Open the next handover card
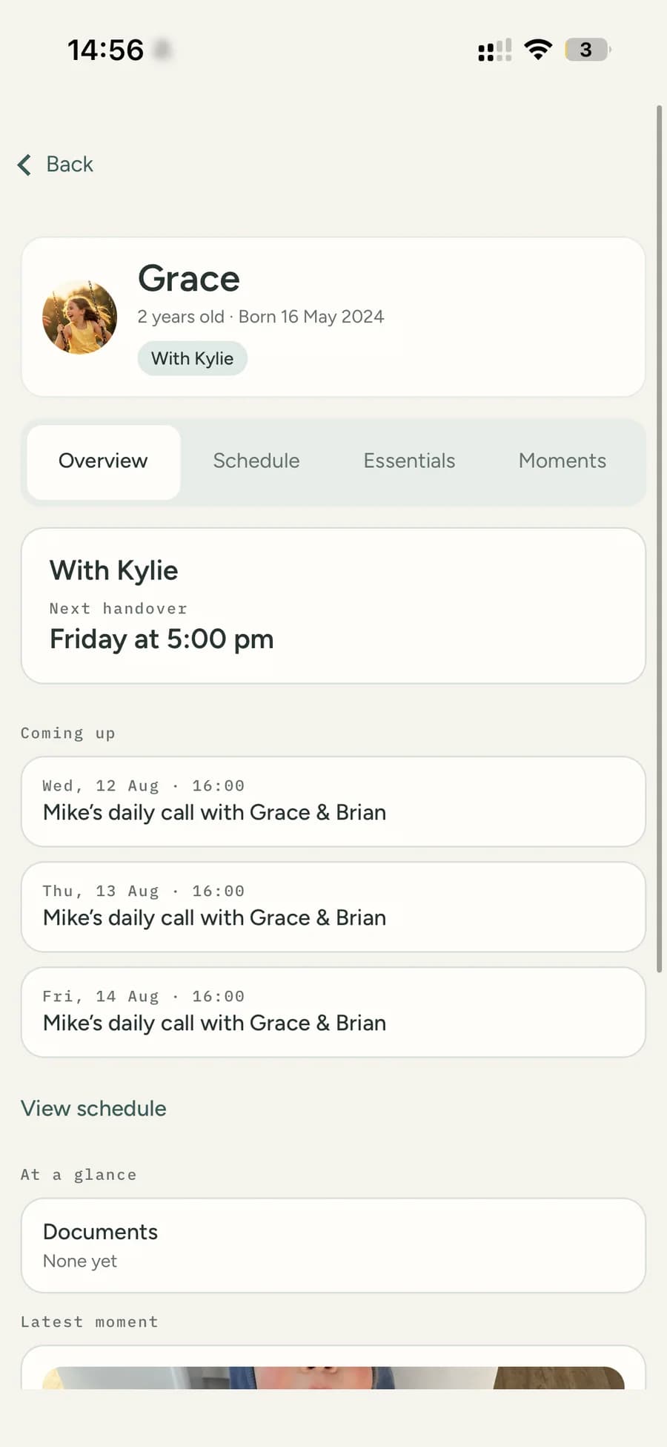This screenshot has height=1447, width=667. (x=333, y=606)
